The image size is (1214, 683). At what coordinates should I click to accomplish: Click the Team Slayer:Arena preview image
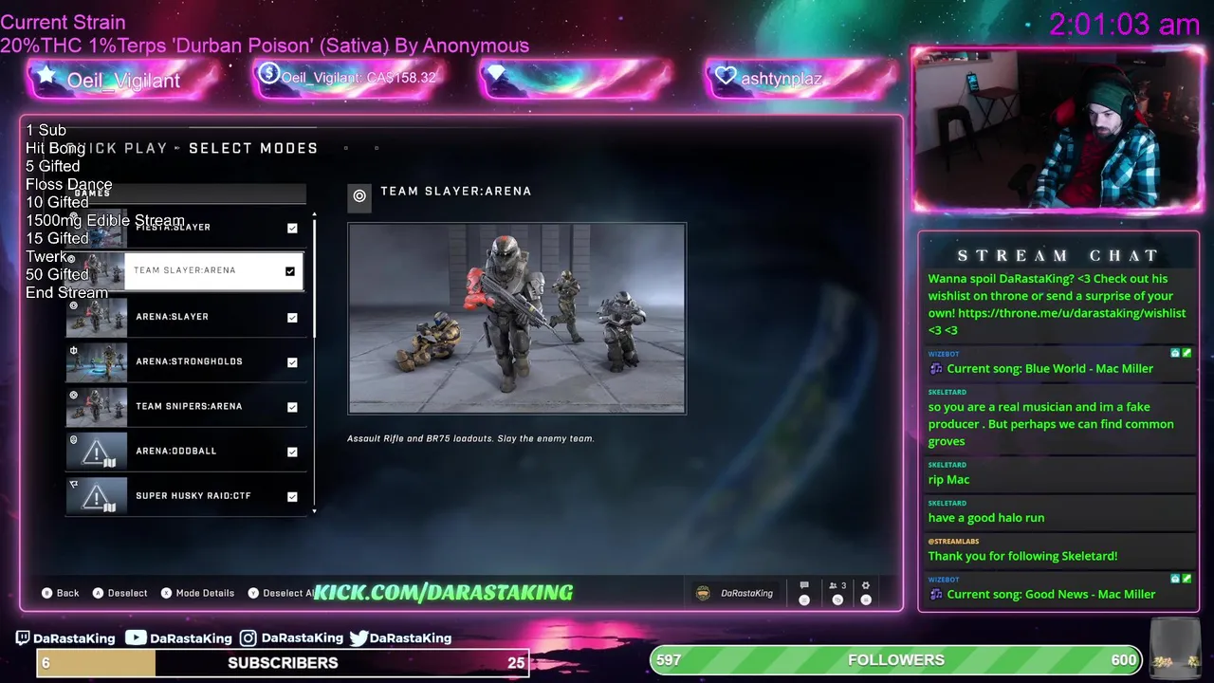point(517,319)
